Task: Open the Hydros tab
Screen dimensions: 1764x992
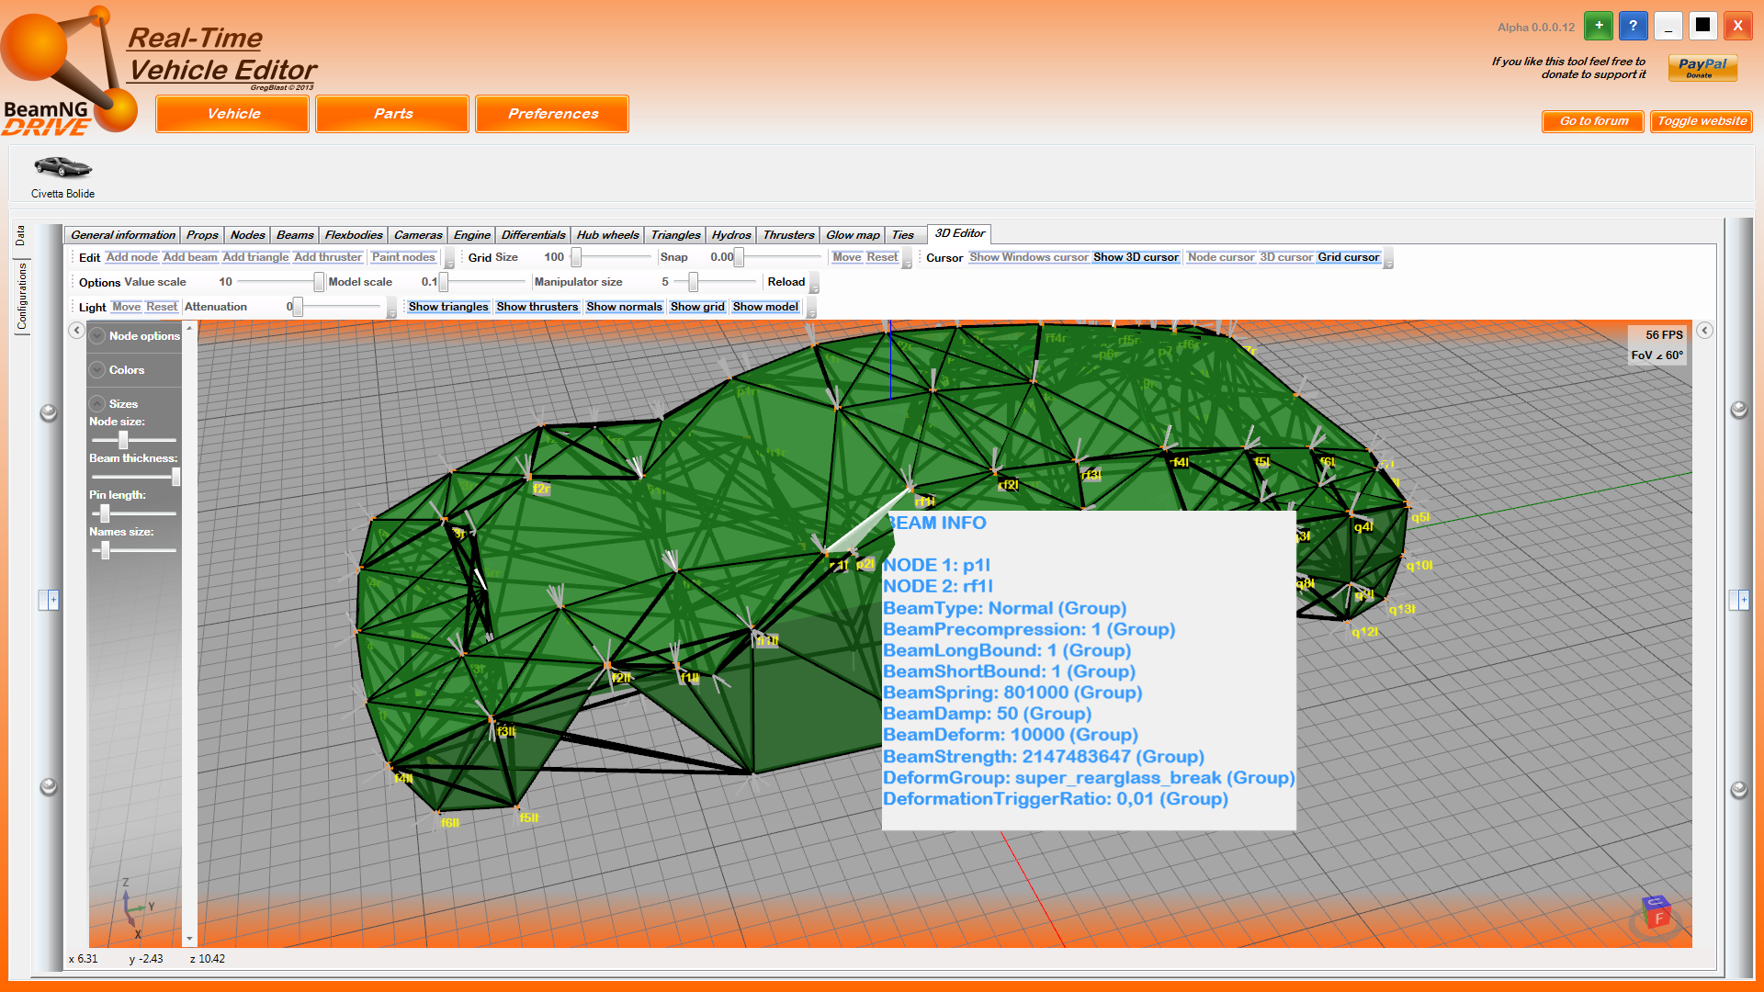Action: tap(731, 235)
